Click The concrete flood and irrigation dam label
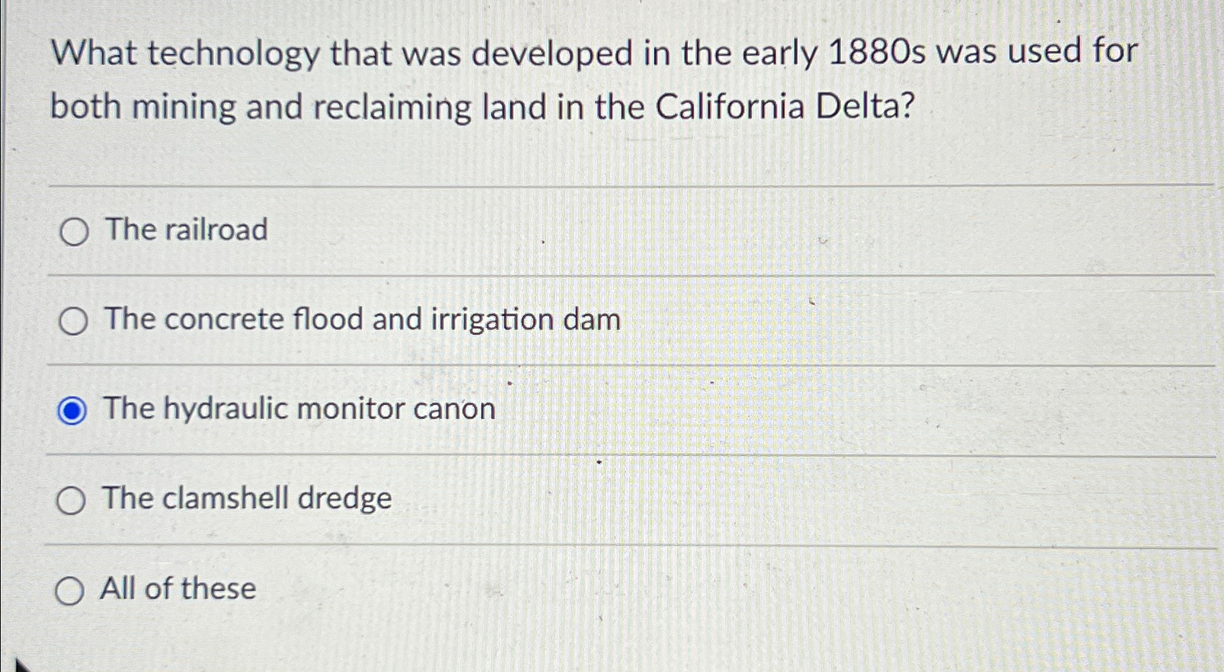The height and width of the screenshot is (672, 1224). coord(360,319)
